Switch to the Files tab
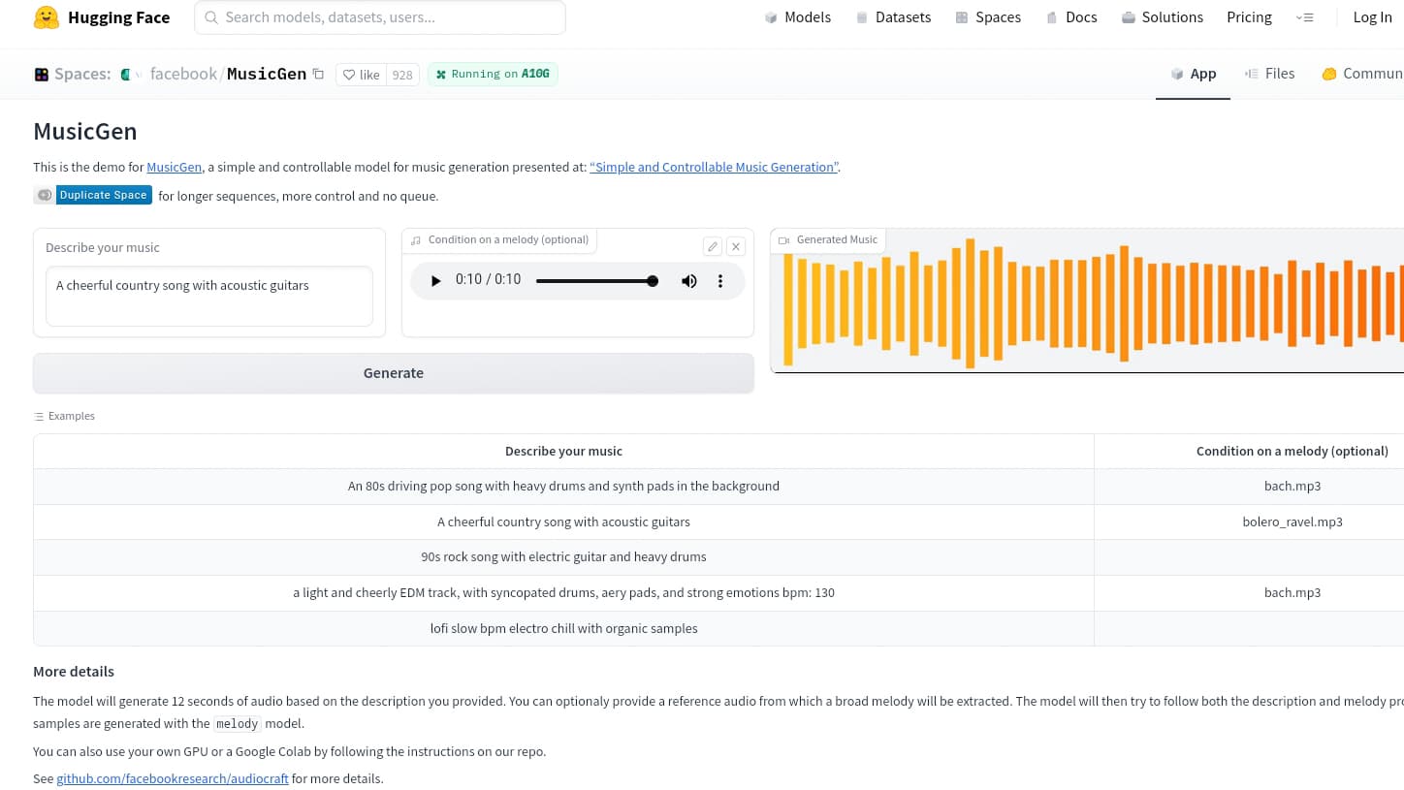This screenshot has width=1404, height=790. tap(1269, 74)
